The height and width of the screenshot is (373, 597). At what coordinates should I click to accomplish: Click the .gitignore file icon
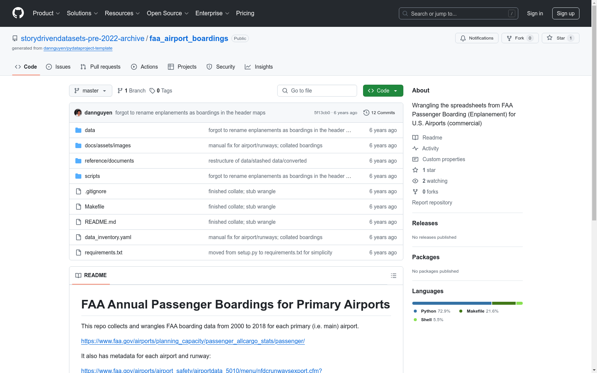(78, 191)
